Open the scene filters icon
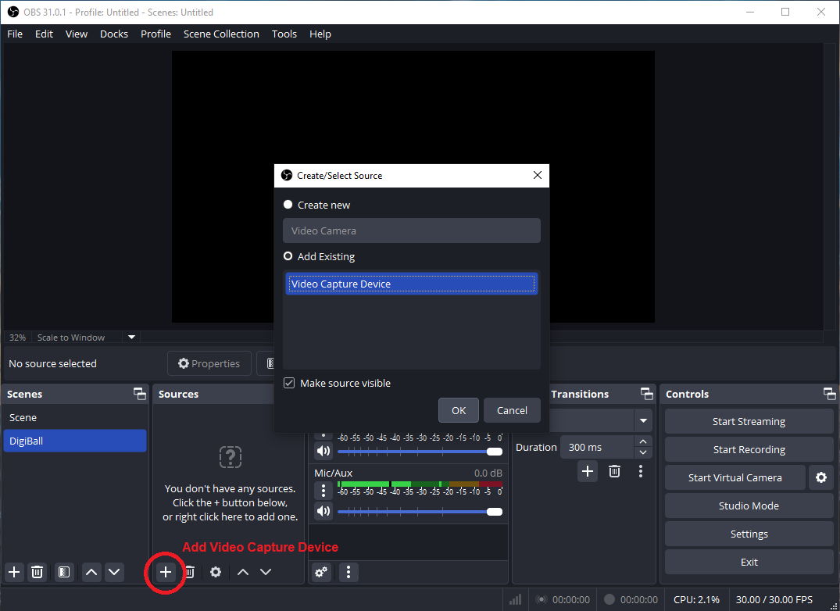This screenshot has height=611, width=840. coord(64,573)
